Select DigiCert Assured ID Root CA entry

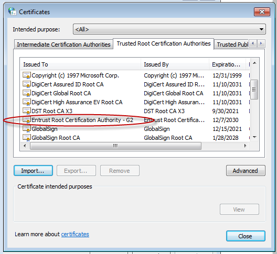[67, 84]
